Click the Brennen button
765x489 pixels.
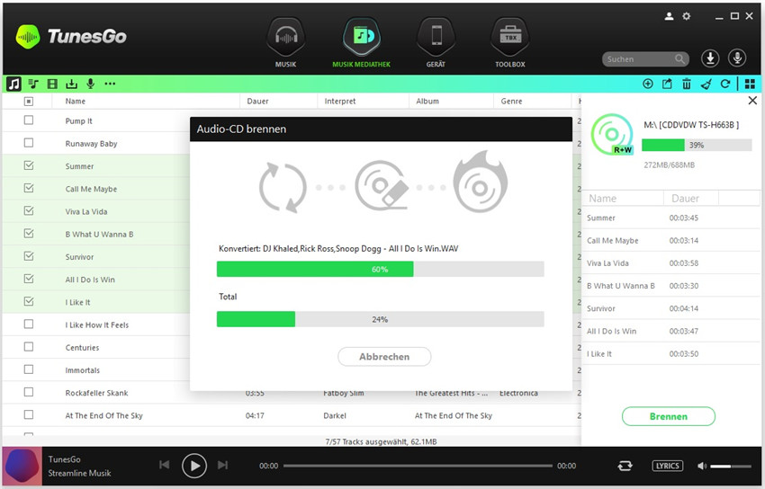coord(669,416)
